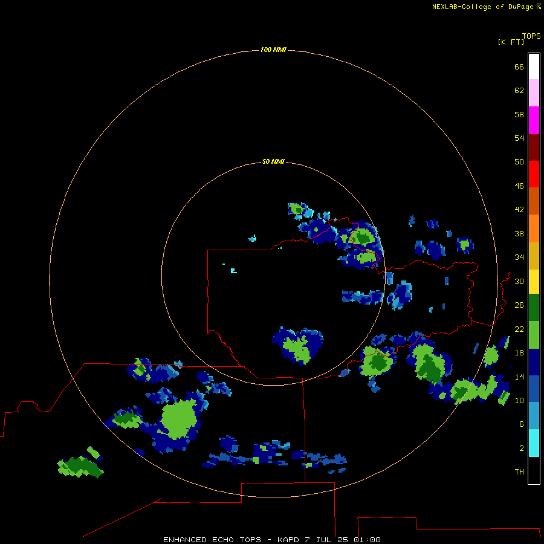Click the dark red swatch between 50 and 54
Image resolution: width=544 pixels, height=544 pixels.
534,147
